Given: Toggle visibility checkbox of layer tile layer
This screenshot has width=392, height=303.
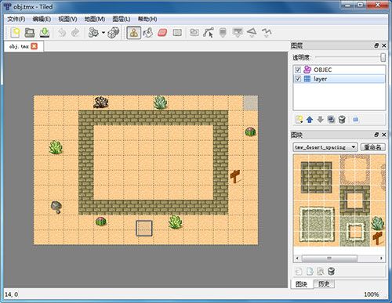Looking at the screenshot, I should pyautogui.click(x=298, y=79).
